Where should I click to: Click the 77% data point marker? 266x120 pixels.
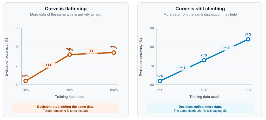114,52
